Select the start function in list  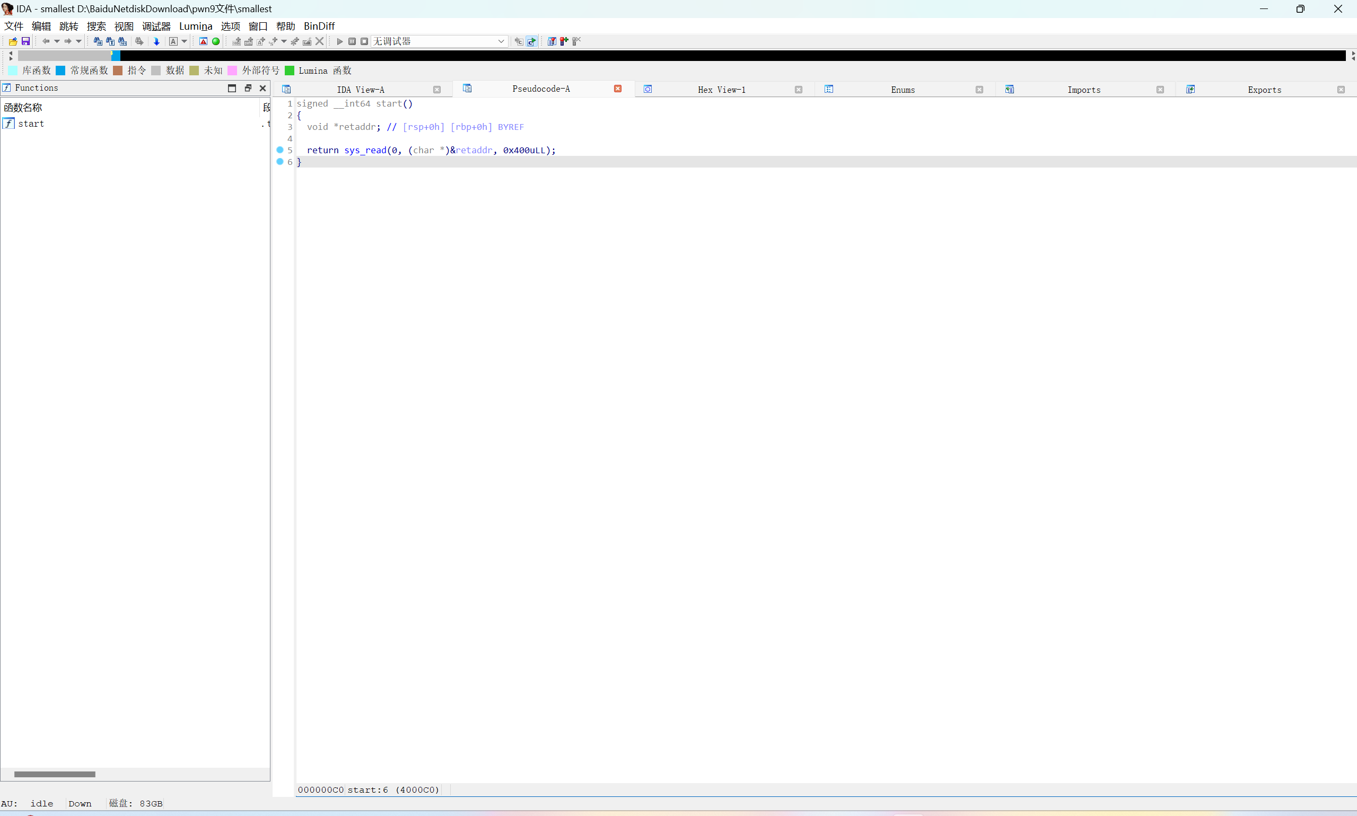[x=31, y=124]
